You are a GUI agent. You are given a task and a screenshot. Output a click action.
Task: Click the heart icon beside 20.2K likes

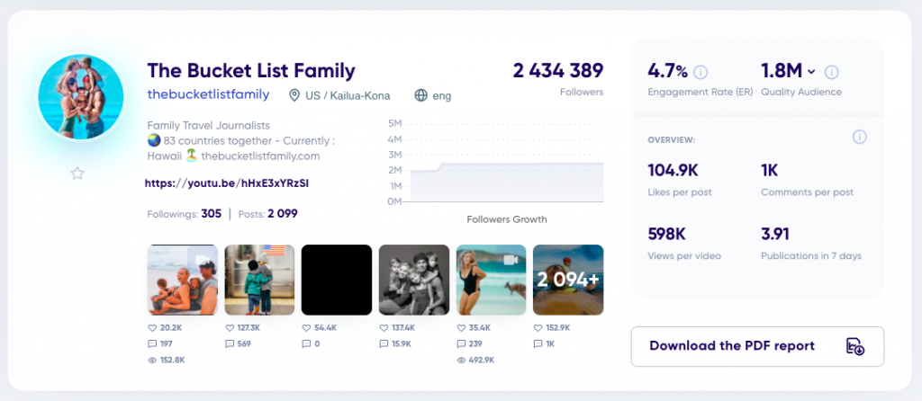(x=152, y=327)
